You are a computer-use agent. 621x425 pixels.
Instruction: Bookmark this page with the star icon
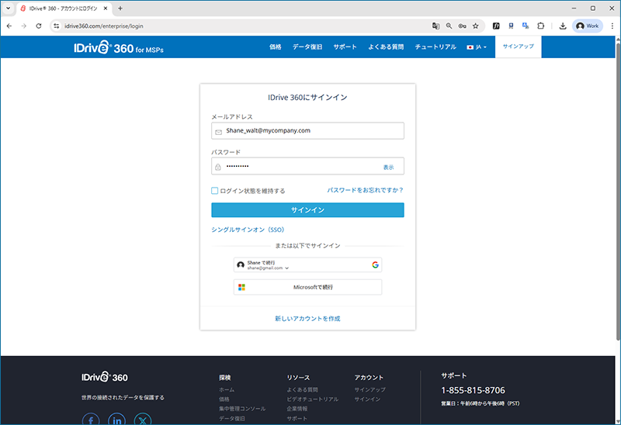(476, 26)
